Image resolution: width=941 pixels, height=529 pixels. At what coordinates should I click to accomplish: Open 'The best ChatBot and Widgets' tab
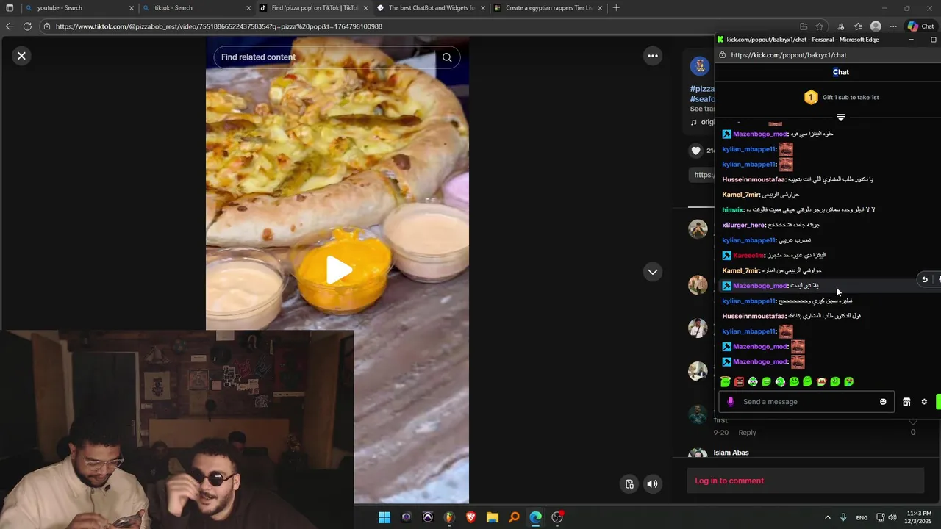point(432,8)
